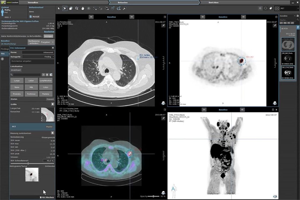Choose the arrow pointer tool

59,8
